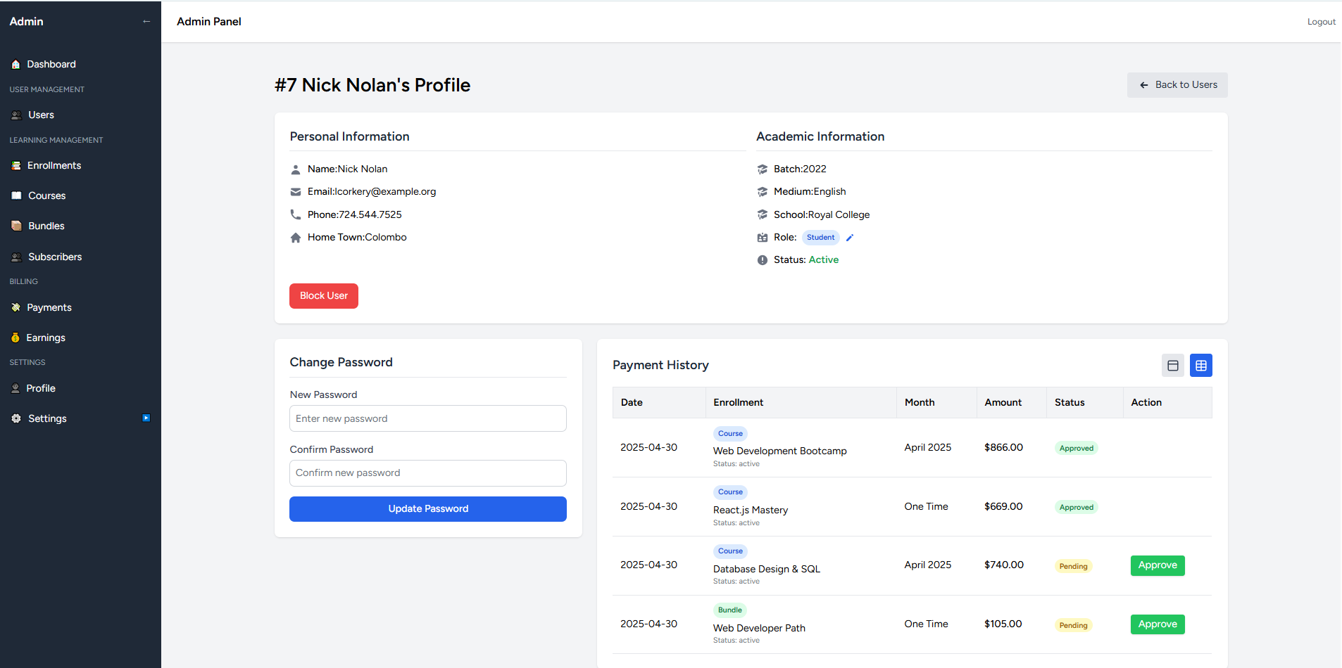Click the Users sidebar icon
This screenshot has height=668, width=1342.
[x=16, y=115]
